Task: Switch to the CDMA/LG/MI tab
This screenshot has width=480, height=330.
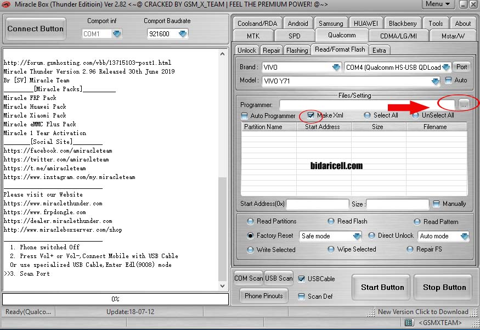Action: coord(398,36)
